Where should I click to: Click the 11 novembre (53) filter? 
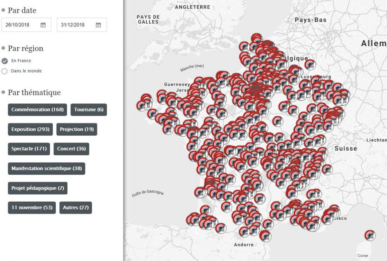pos(32,208)
